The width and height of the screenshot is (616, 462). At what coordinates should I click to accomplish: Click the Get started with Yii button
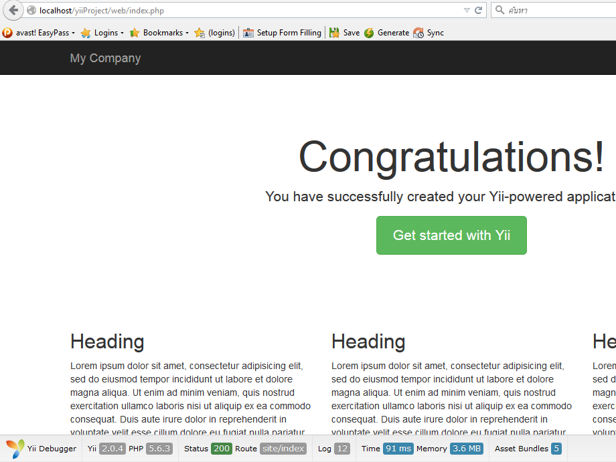click(451, 235)
